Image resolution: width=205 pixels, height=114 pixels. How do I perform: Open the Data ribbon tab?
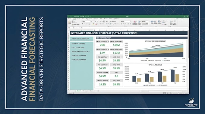click(x=101, y=19)
